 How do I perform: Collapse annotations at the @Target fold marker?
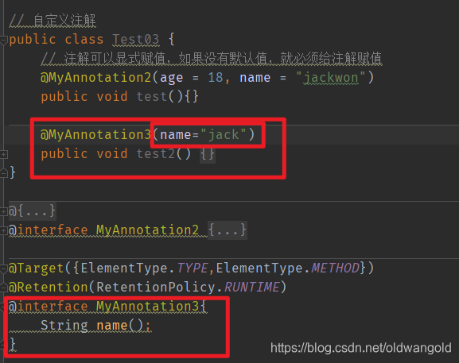[3, 269]
